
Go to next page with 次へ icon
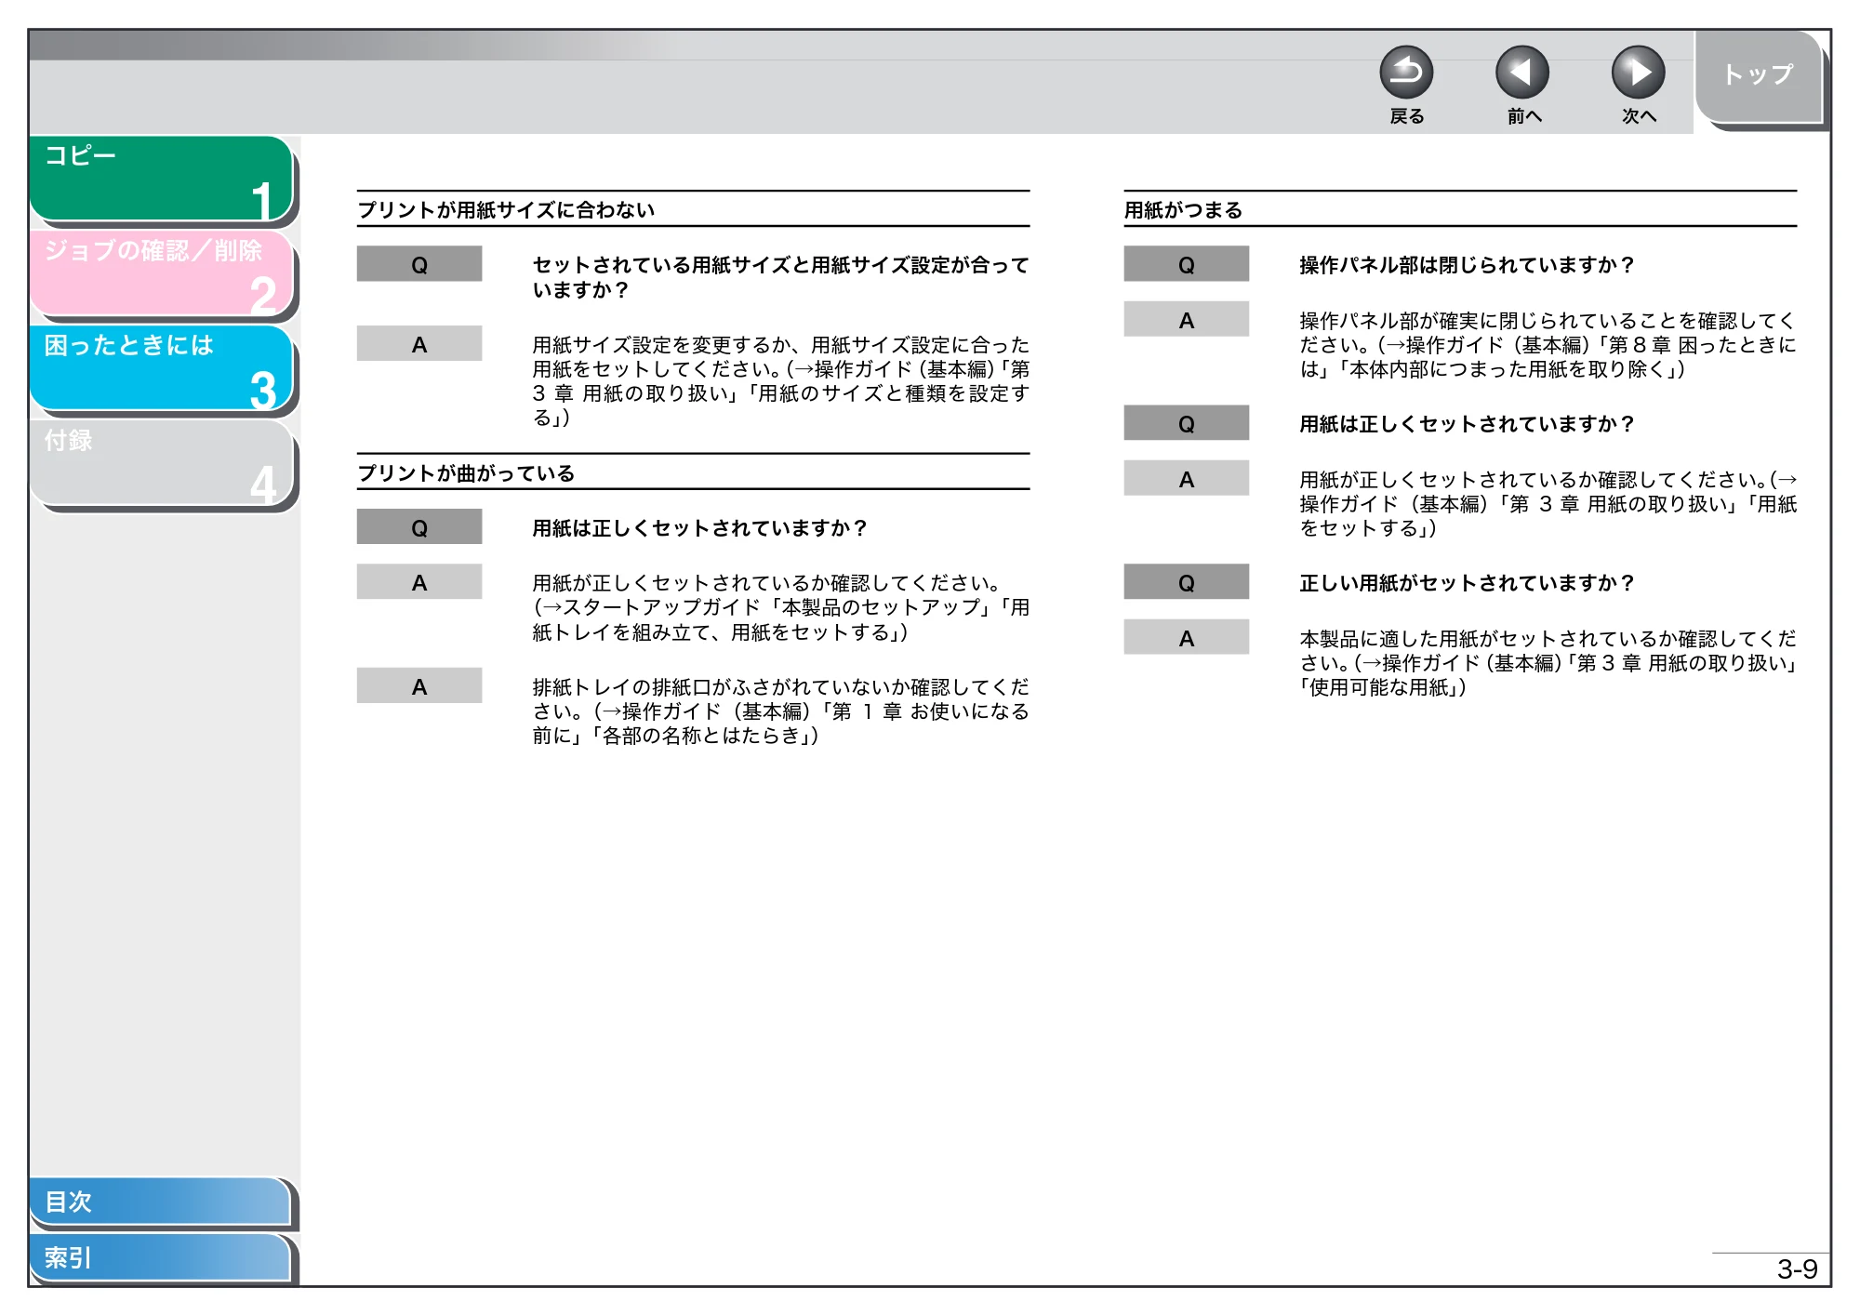pos(1638,73)
